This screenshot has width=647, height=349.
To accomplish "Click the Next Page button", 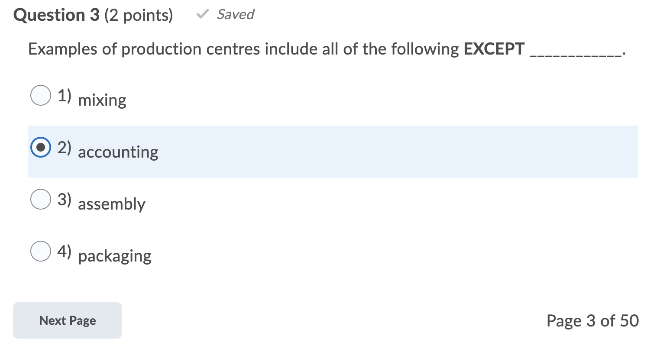I will (67, 320).
